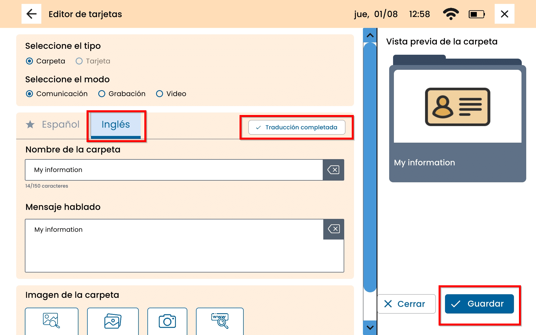Click the Nombre de la carpeta text field
Image resolution: width=536 pixels, height=335 pixels.
pyautogui.click(x=174, y=170)
